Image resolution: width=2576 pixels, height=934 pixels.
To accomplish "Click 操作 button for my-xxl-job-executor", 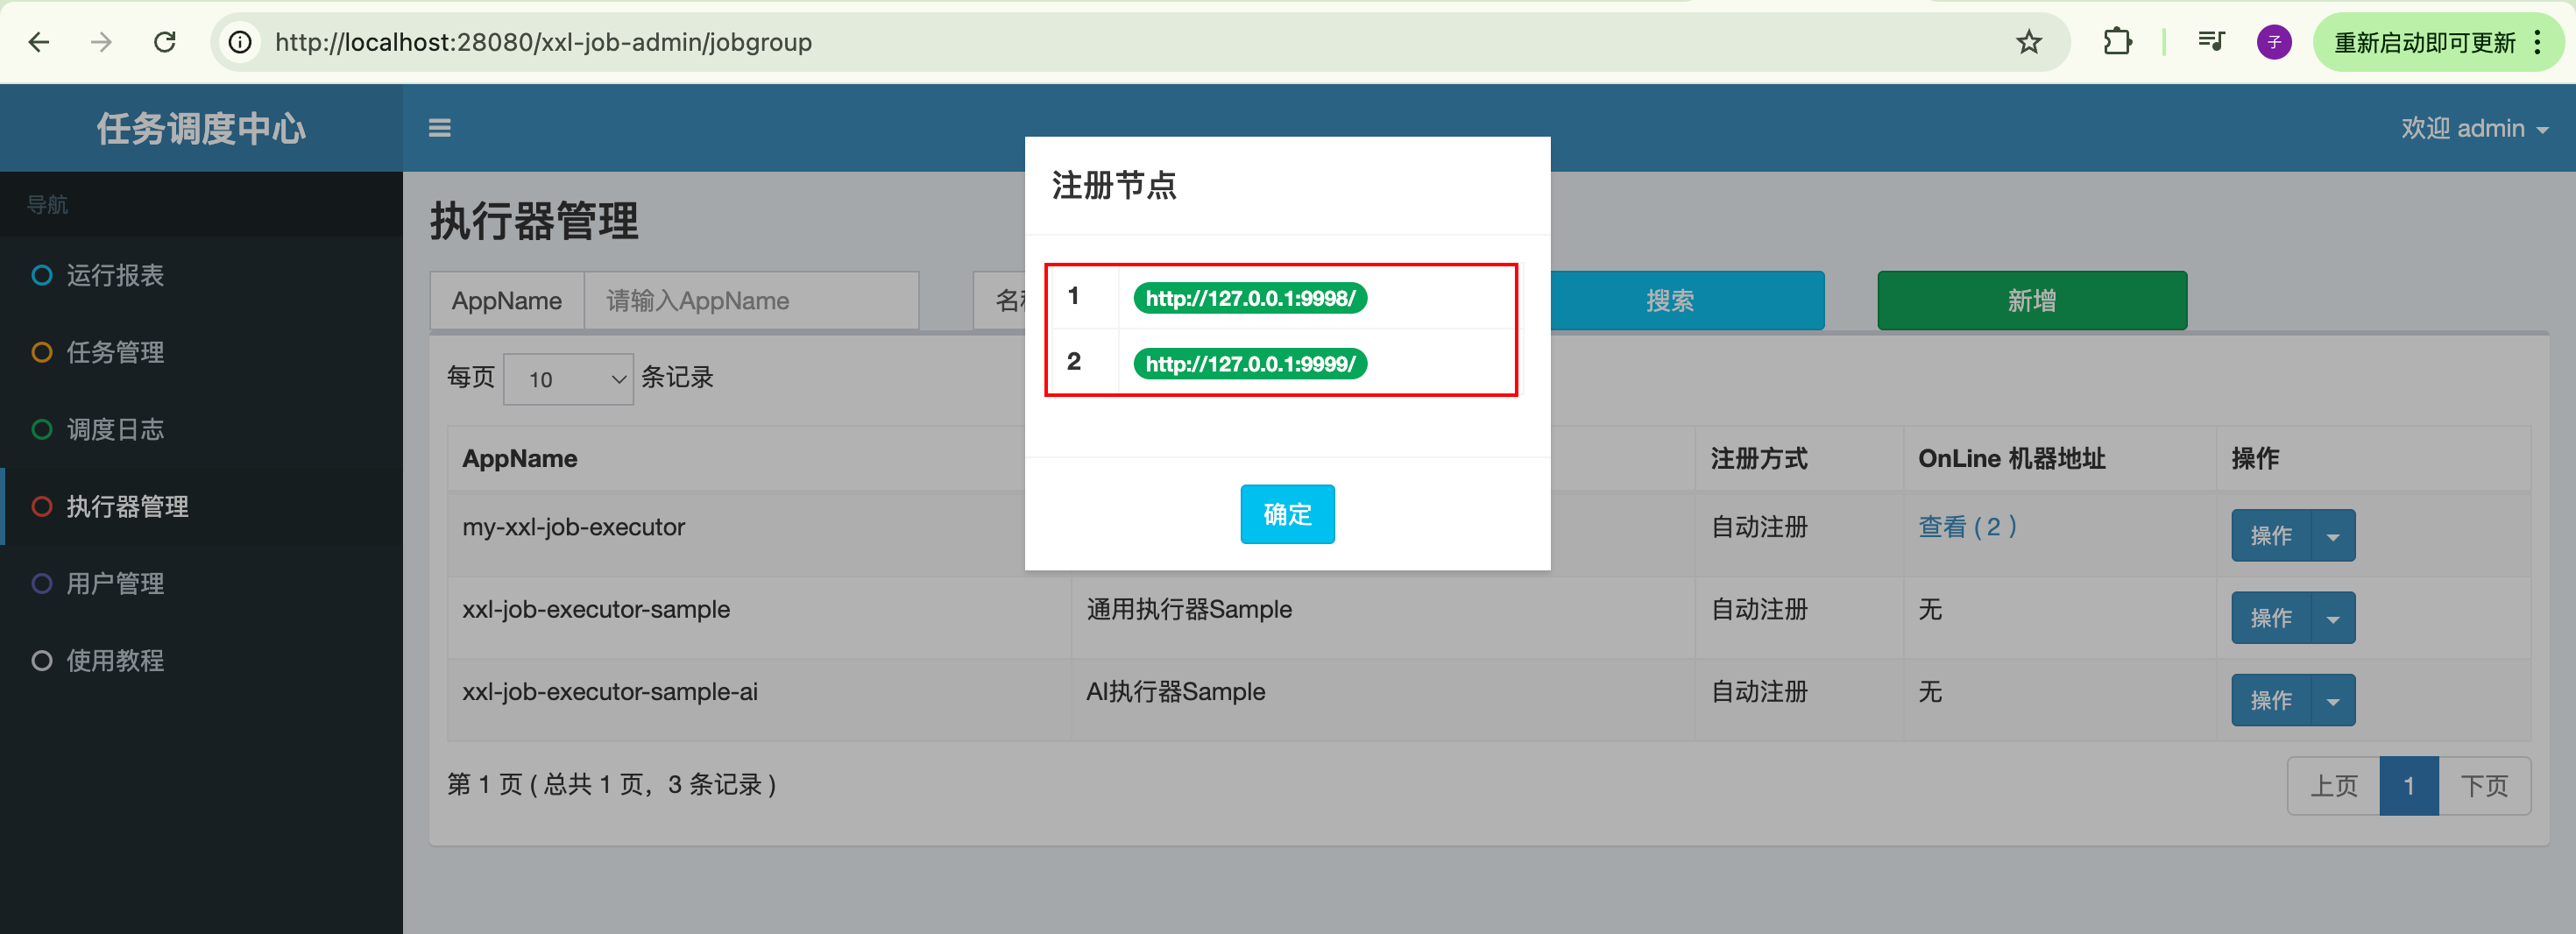I will [2270, 535].
